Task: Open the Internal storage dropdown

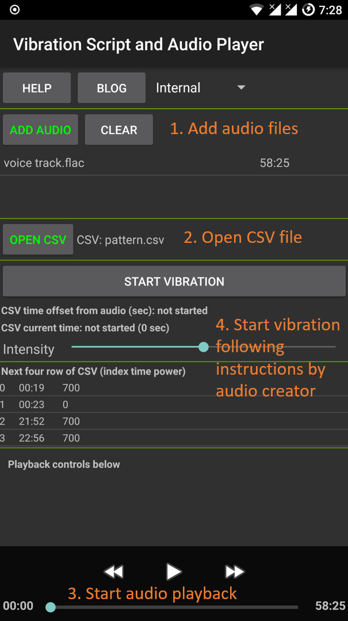Action: pos(178,87)
